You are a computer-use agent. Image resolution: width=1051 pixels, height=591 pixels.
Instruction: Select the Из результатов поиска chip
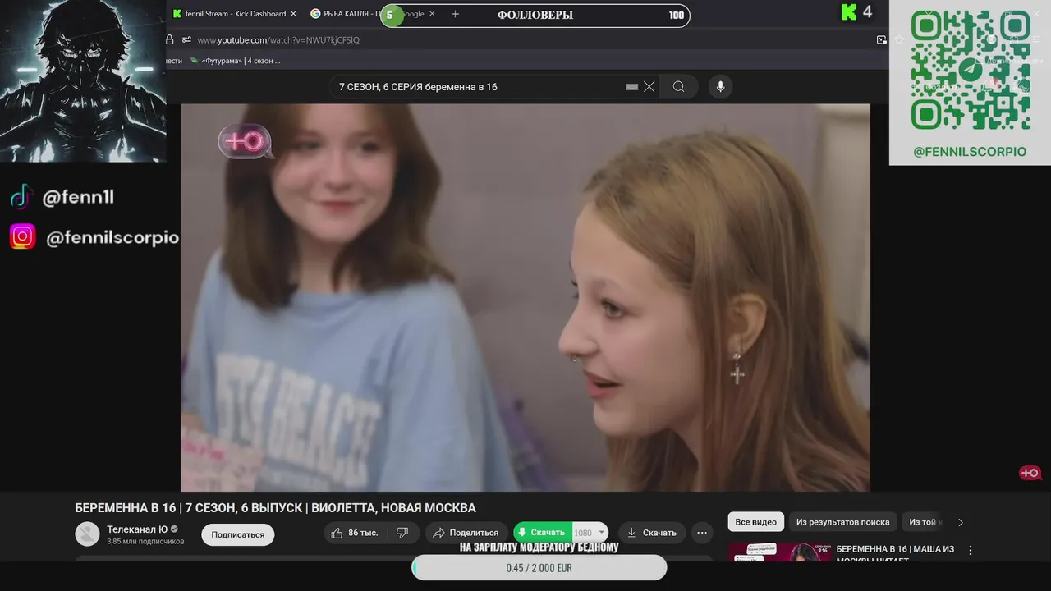click(x=842, y=522)
